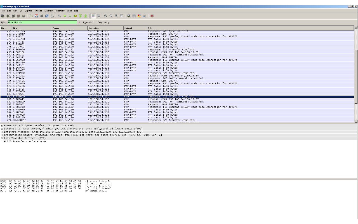Go back in packet history arrow
The image size is (358, 224).
click(65, 16)
